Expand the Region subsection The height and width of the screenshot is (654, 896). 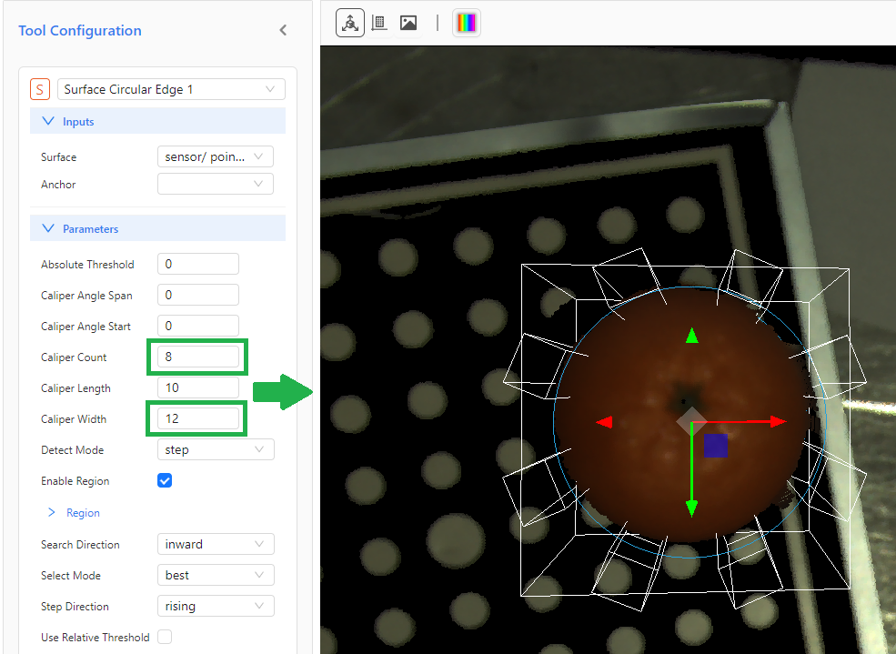coord(75,512)
